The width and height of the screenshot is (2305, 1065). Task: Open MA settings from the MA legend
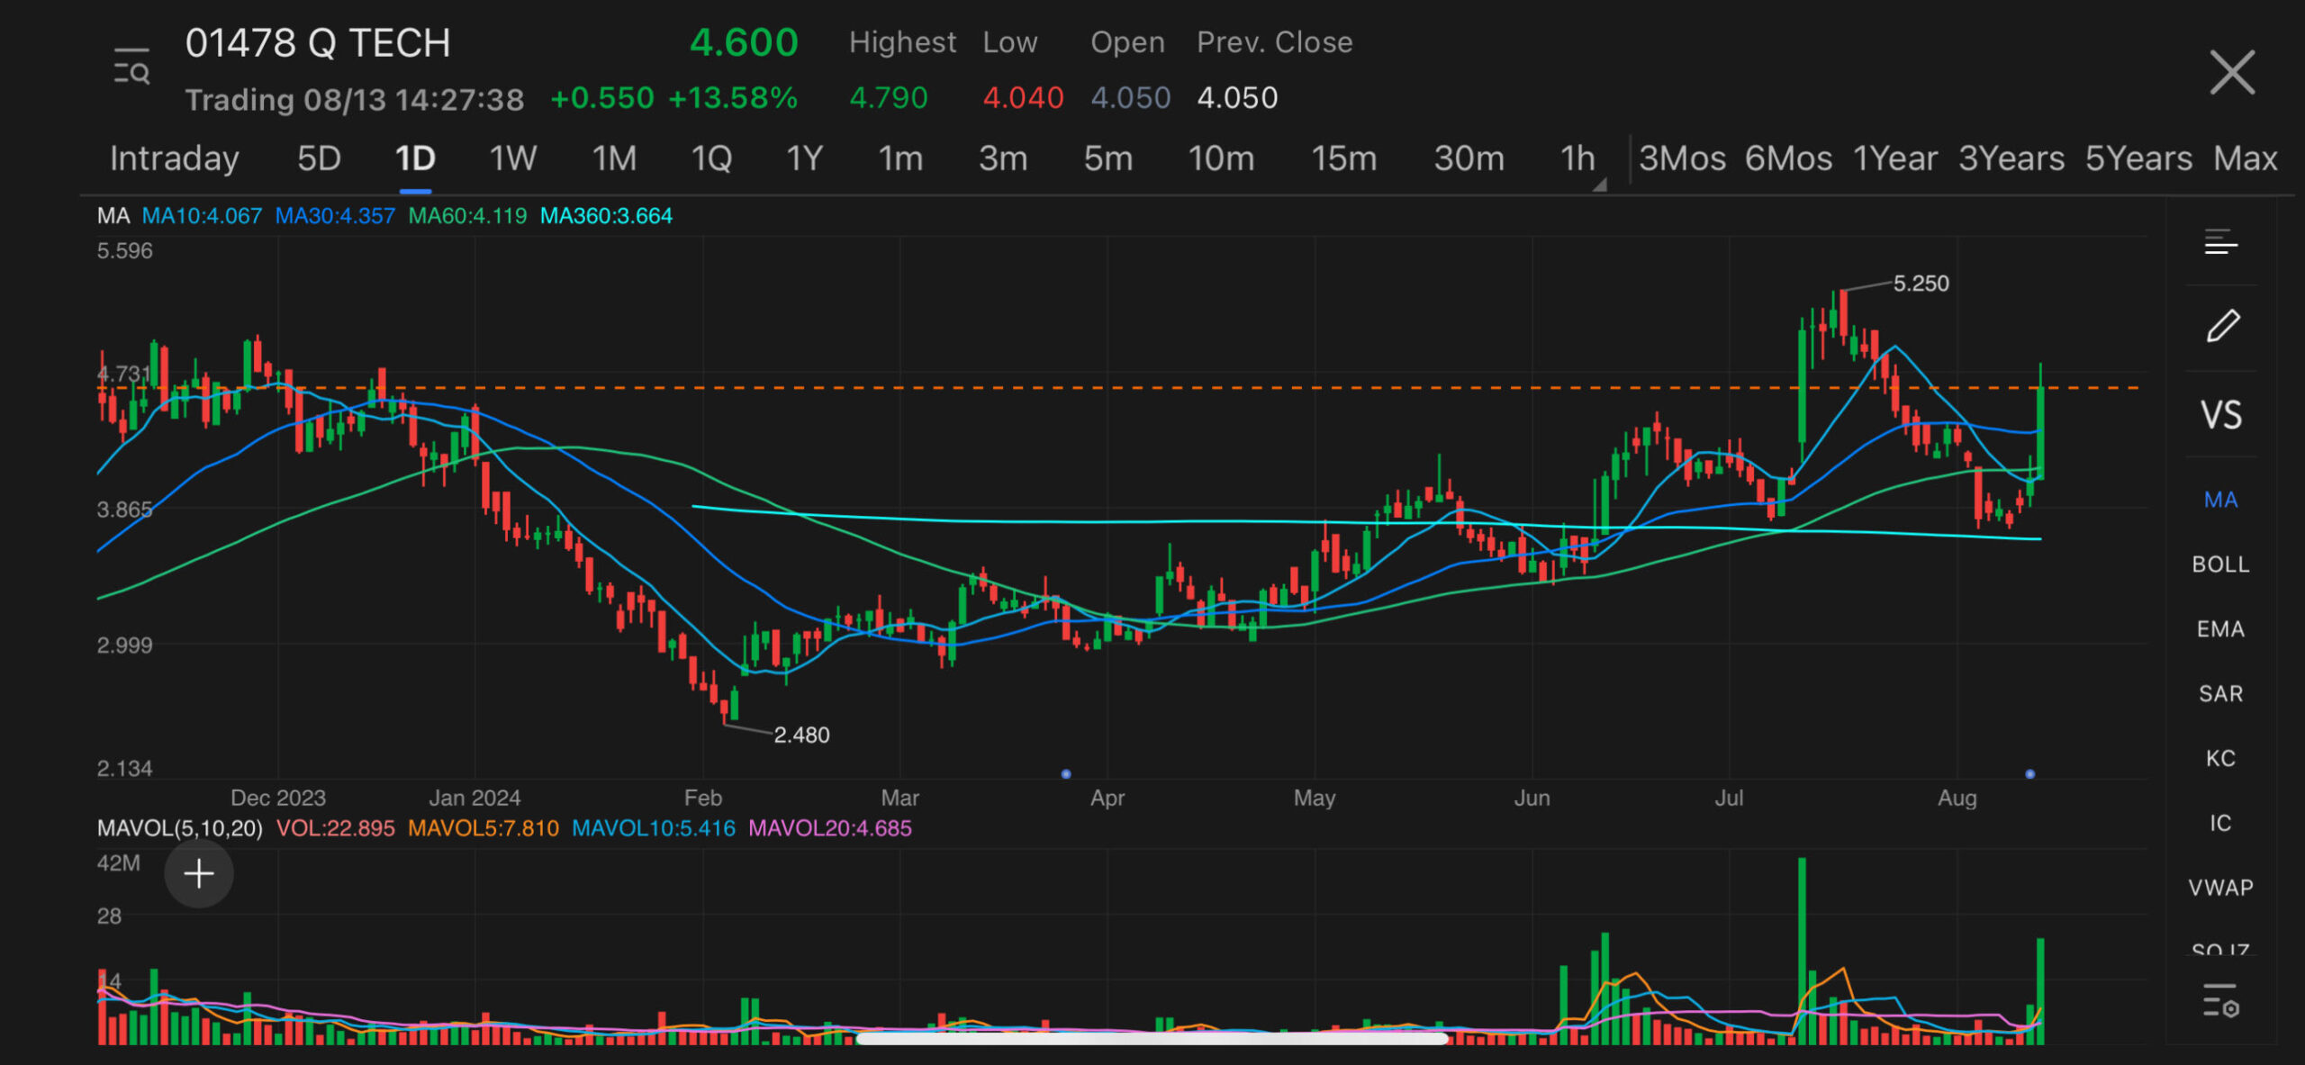click(114, 215)
